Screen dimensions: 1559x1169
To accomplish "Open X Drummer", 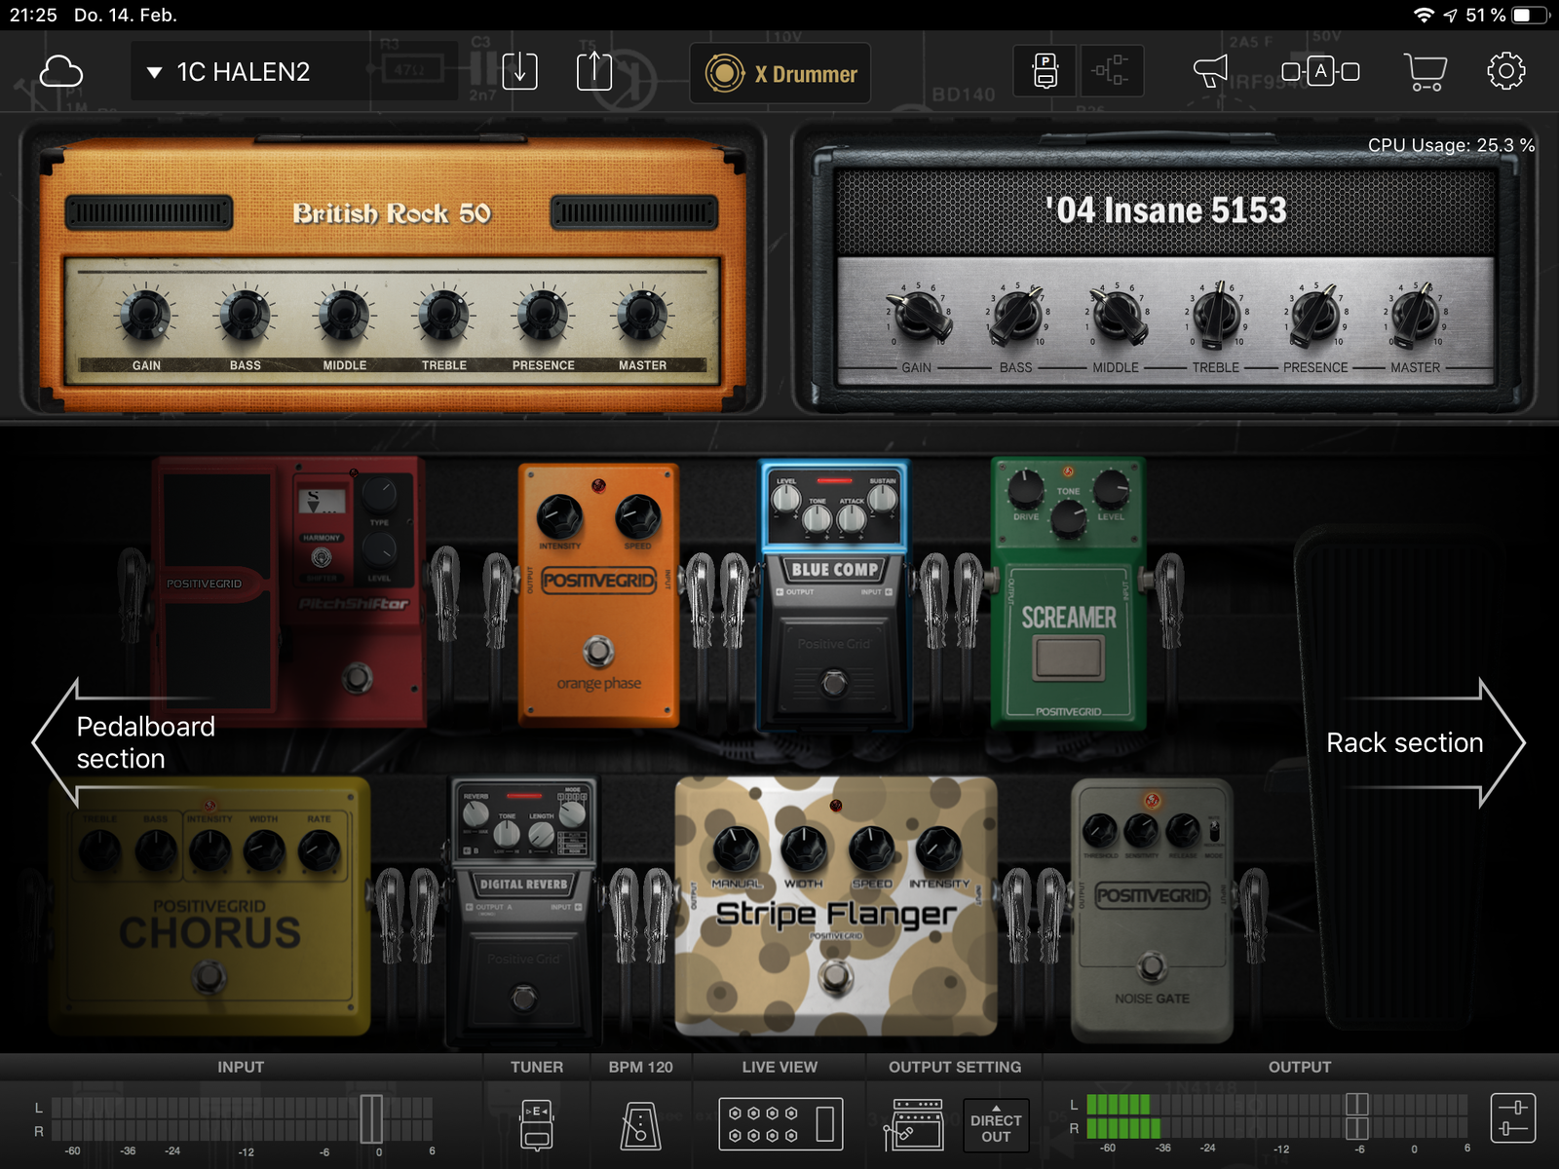I will tap(780, 73).
